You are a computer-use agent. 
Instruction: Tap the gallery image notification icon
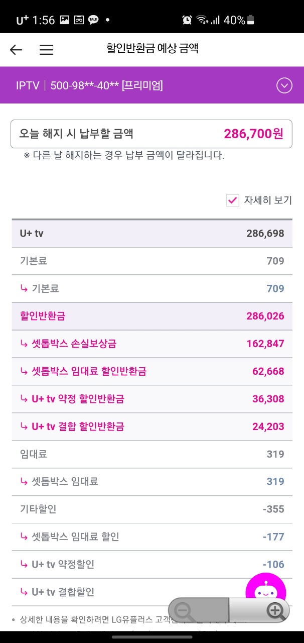coord(64,20)
